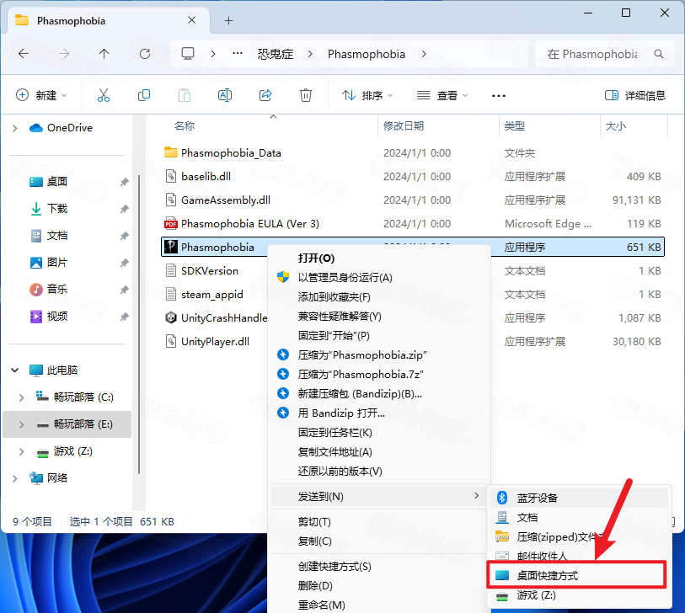Select the GameAssembly.dll file
This screenshot has height=613, width=685.
click(226, 200)
